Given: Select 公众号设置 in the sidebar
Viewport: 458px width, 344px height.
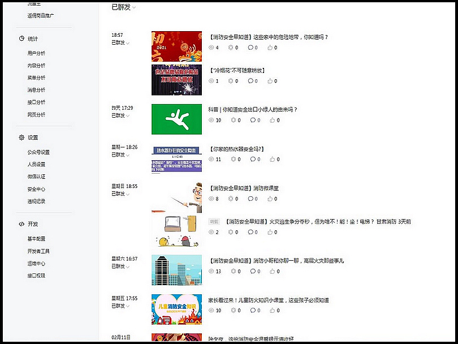Looking at the screenshot, I should (x=38, y=152).
